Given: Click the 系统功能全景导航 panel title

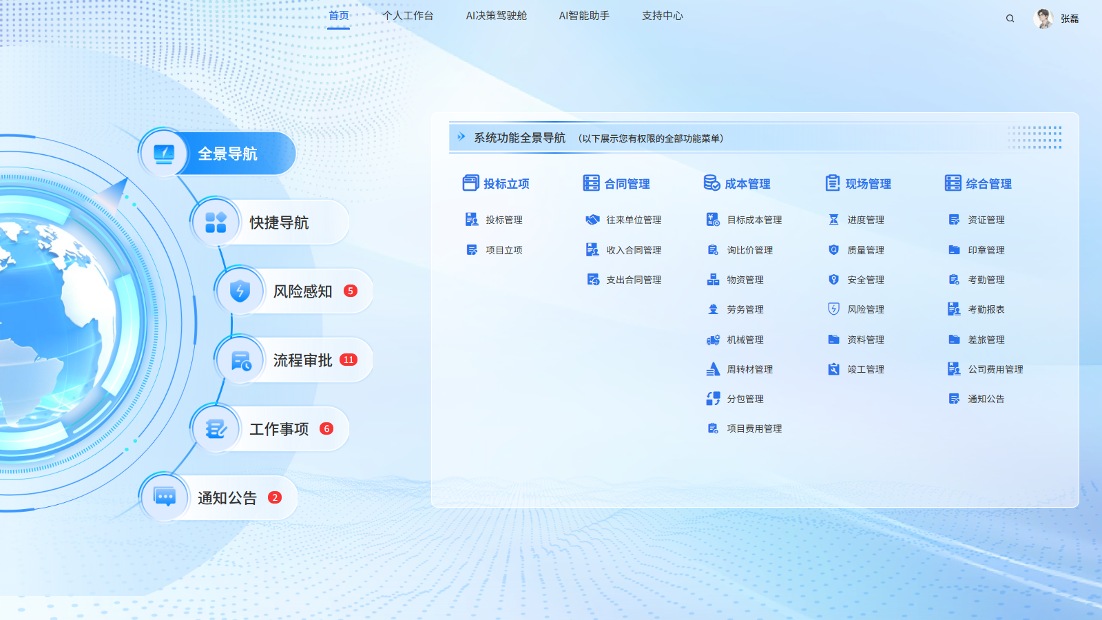Looking at the screenshot, I should pos(519,138).
